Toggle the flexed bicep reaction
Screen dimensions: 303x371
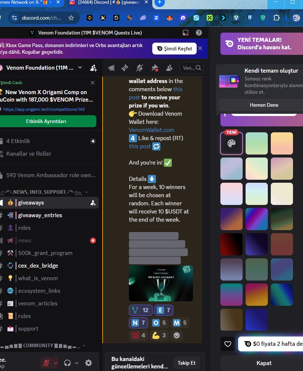[159, 335]
